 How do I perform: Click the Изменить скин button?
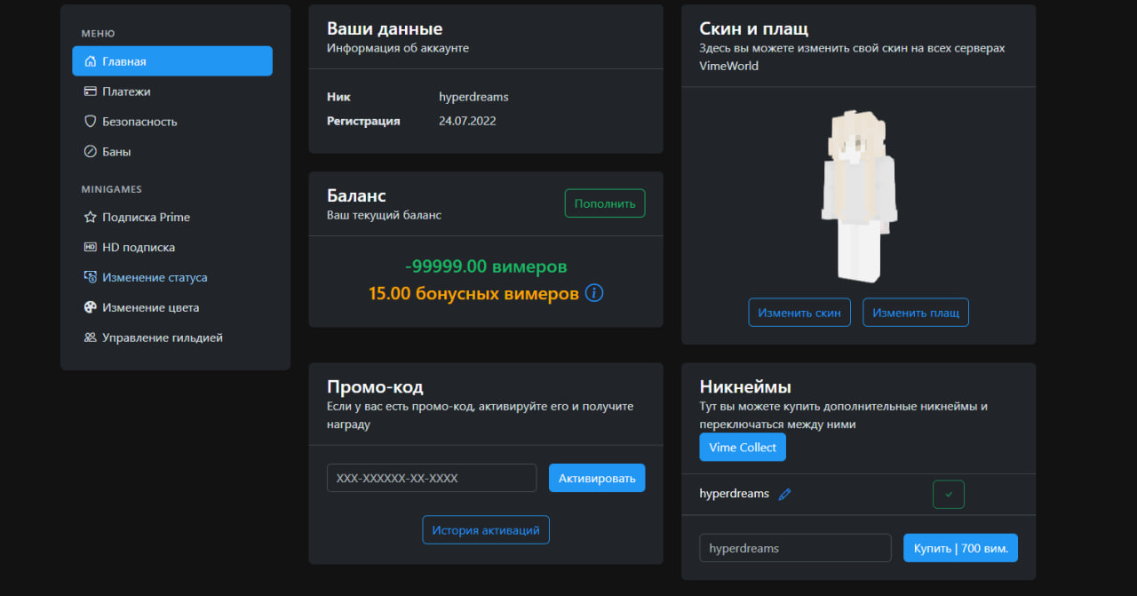pyautogui.click(x=799, y=313)
